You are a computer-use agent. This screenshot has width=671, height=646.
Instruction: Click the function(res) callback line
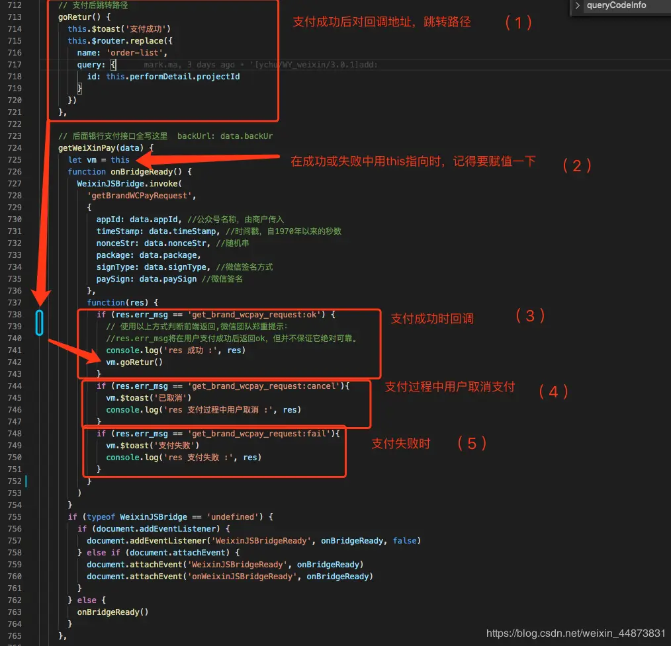[x=122, y=303]
